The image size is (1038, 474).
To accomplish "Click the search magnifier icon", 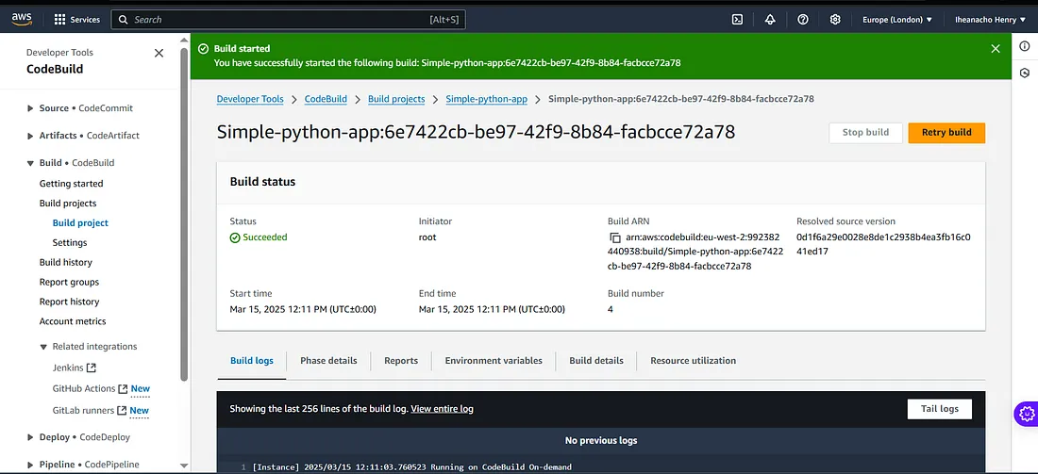I will coord(123,20).
